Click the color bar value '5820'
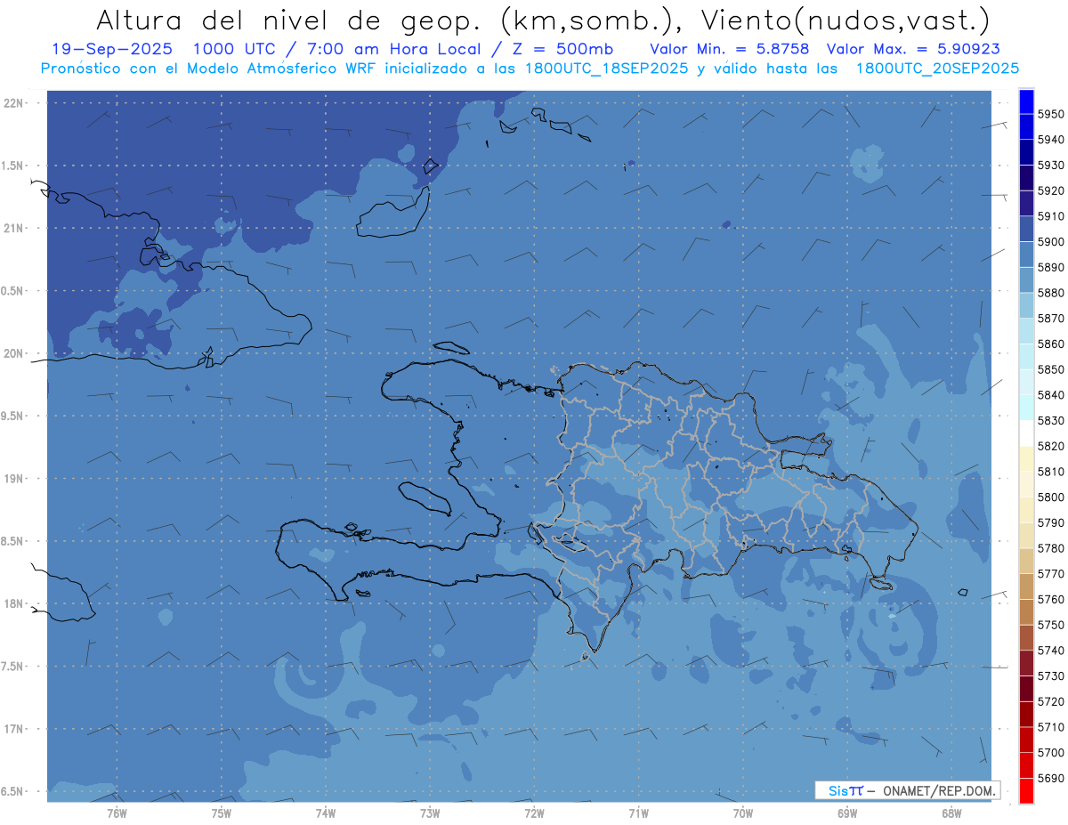The height and width of the screenshot is (825, 1068). click(1051, 446)
